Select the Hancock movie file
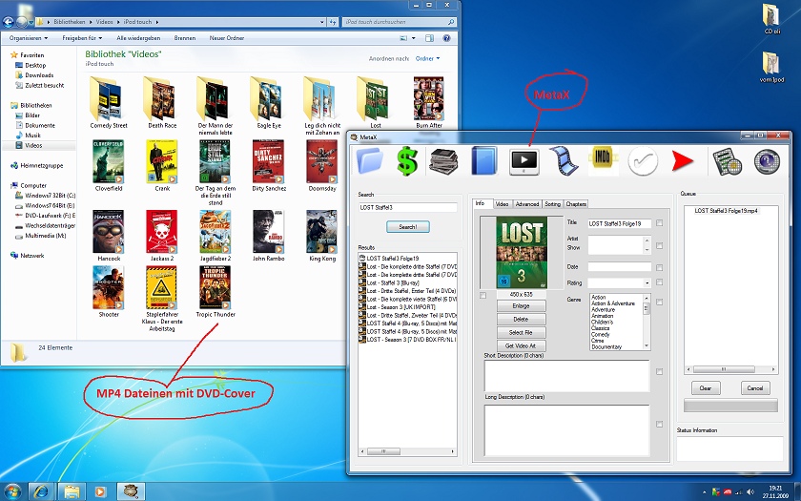Viewport: 801px width, 501px height. [x=109, y=235]
